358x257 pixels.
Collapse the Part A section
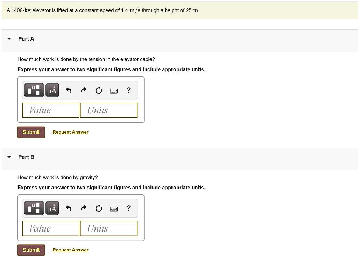[9, 39]
